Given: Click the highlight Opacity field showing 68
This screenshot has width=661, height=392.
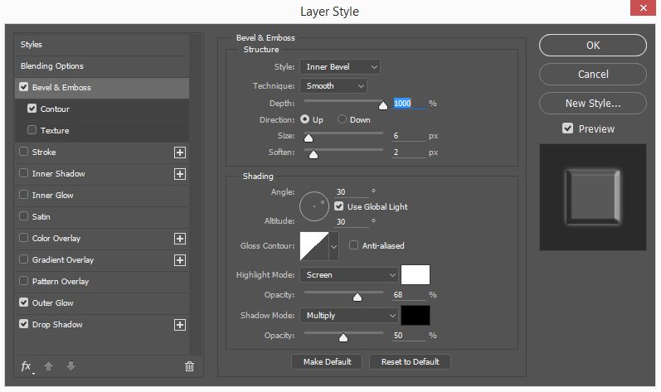Looking at the screenshot, I should point(409,295).
